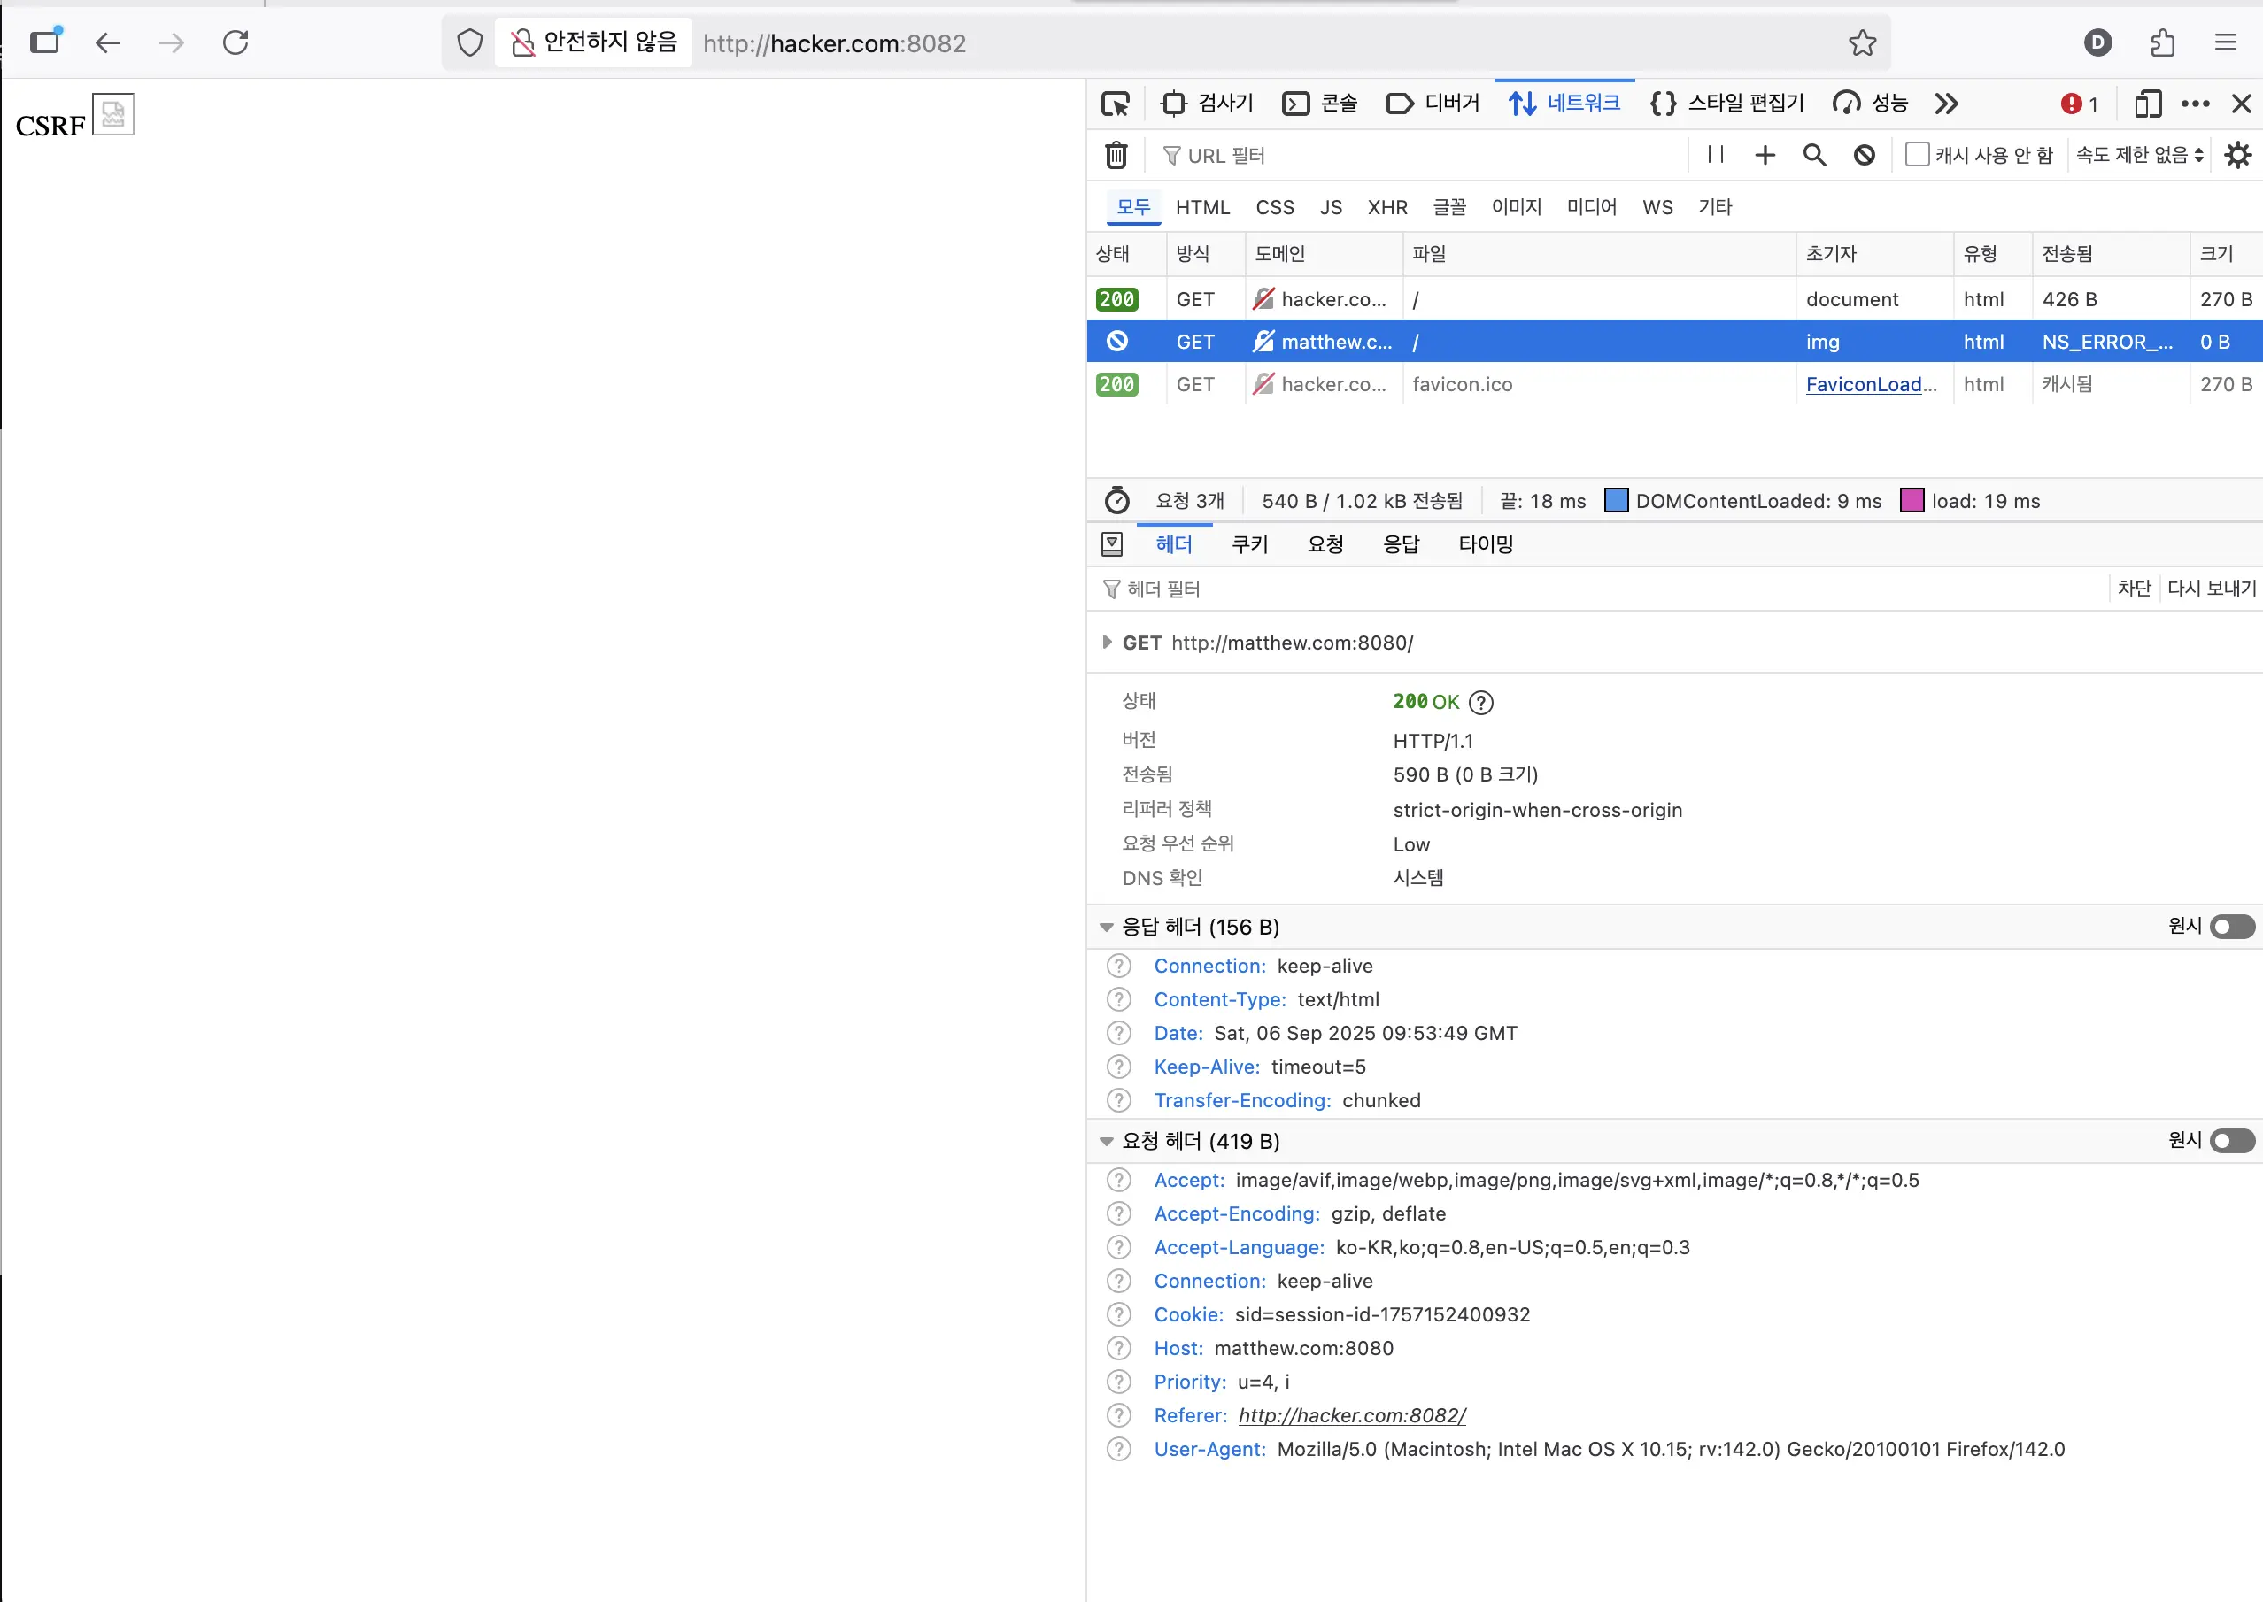Start performance analysis stopwatch icon
This screenshot has width=2263, height=1602.
1116,501
